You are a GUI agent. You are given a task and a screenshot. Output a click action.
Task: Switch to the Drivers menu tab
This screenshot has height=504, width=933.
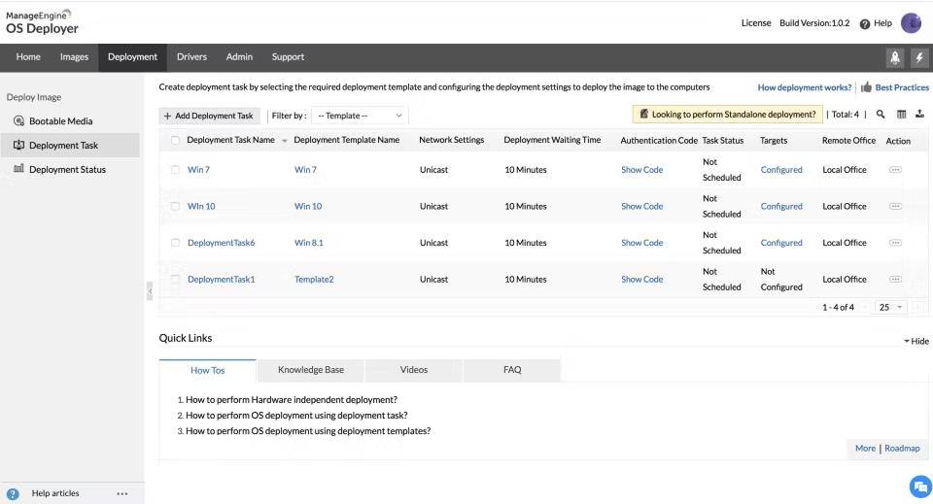pyautogui.click(x=191, y=57)
